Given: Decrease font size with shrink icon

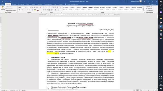Looking at the screenshot, I should tap(34, 7).
